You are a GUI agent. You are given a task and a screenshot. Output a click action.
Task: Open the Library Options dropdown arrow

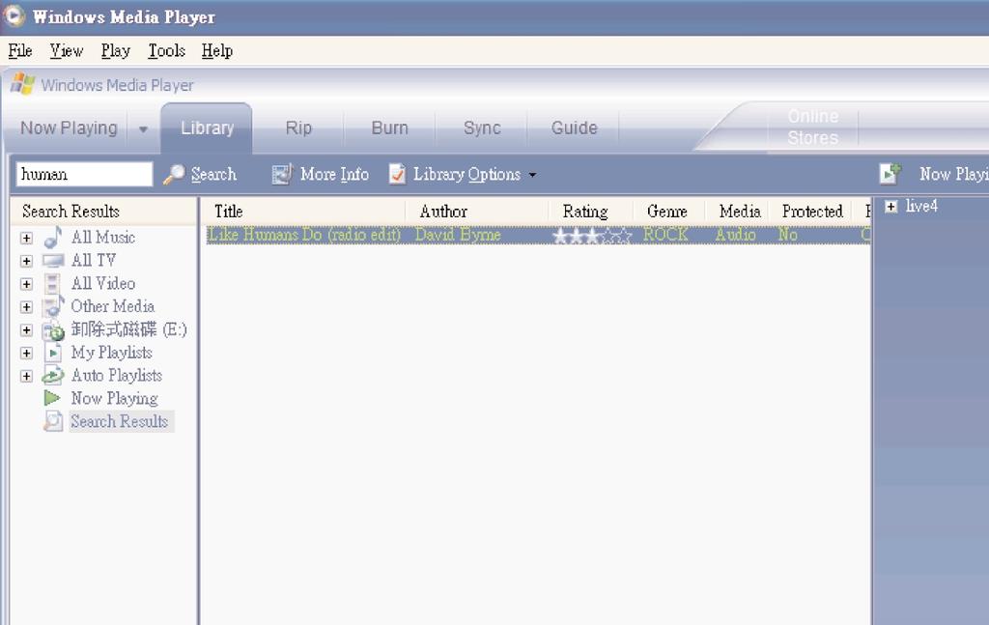coord(532,175)
